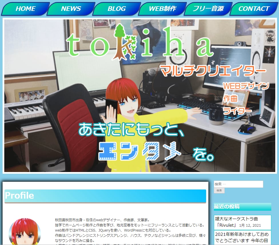Click the profile line starting 秋田県秋田市出身
Screen dimensions: 279x245
click(x=103, y=220)
